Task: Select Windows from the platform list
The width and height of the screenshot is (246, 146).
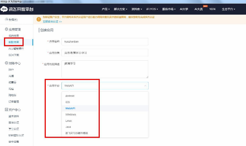Action: (x=105, y=115)
